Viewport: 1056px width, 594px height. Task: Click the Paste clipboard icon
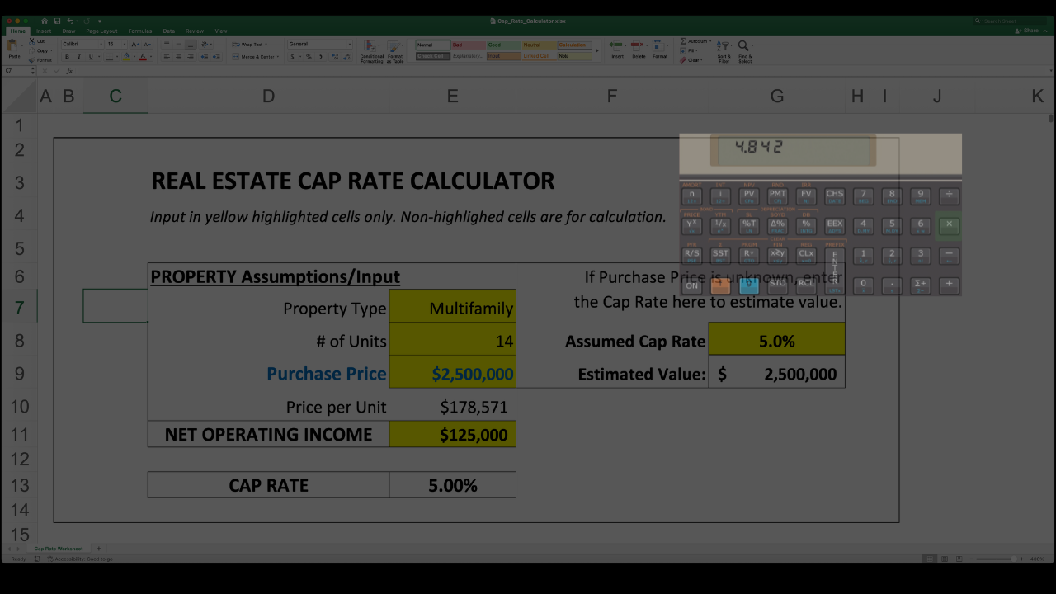[x=14, y=47]
